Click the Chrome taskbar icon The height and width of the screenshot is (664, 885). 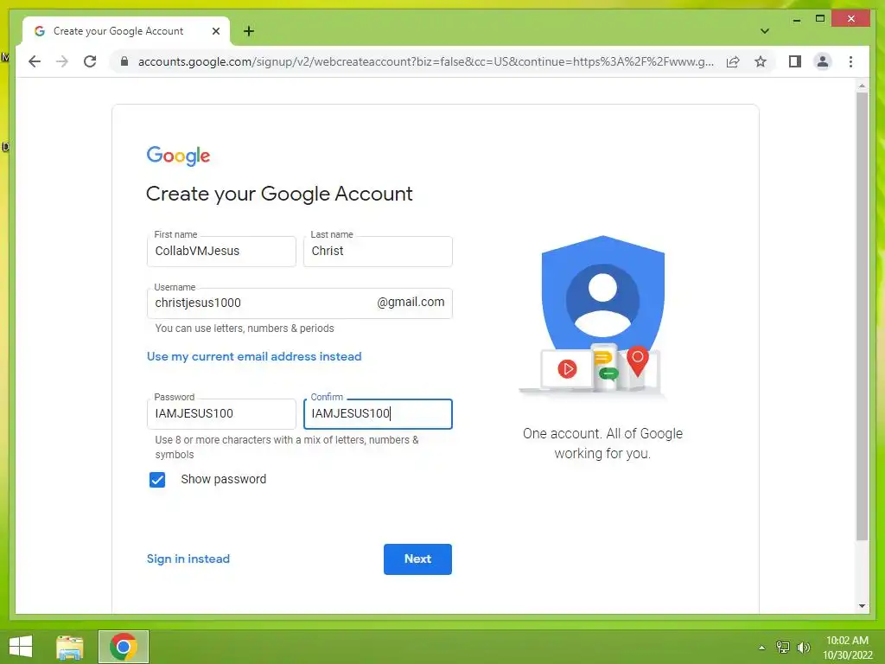pos(124,647)
